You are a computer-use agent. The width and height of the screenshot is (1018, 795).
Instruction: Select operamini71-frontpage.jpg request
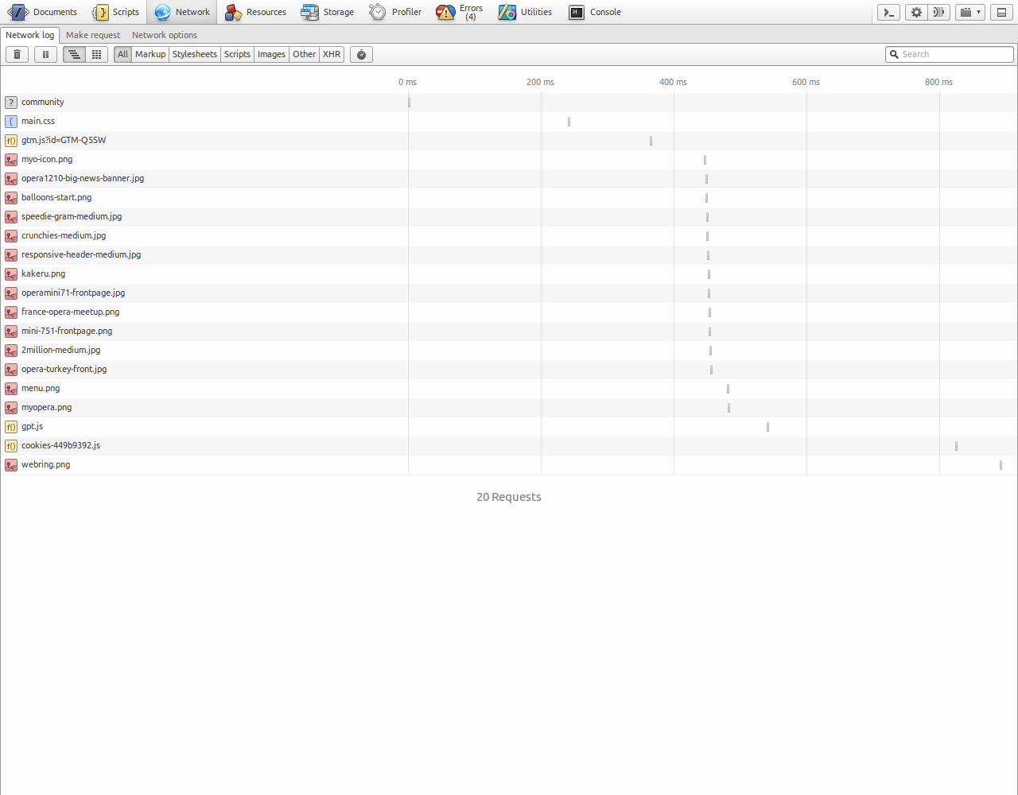[509, 293]
